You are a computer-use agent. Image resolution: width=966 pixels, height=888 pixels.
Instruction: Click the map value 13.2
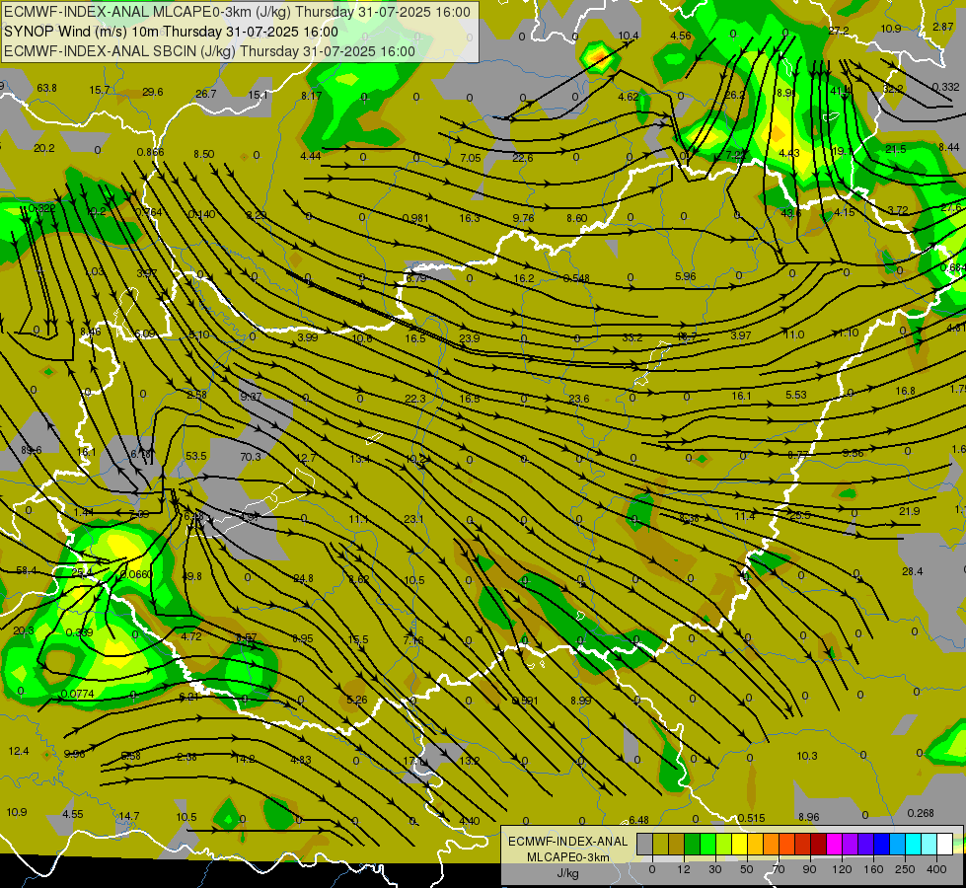tap(470, 761)
